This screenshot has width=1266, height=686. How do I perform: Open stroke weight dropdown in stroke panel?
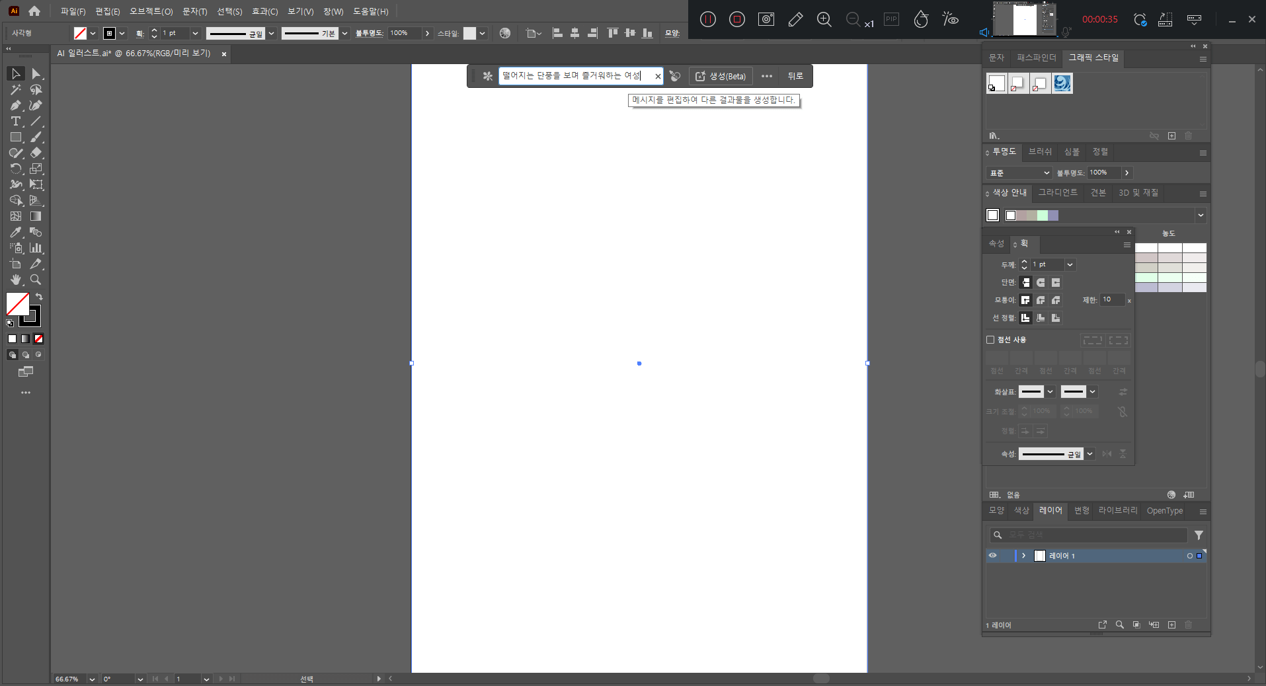(1070, 264)
